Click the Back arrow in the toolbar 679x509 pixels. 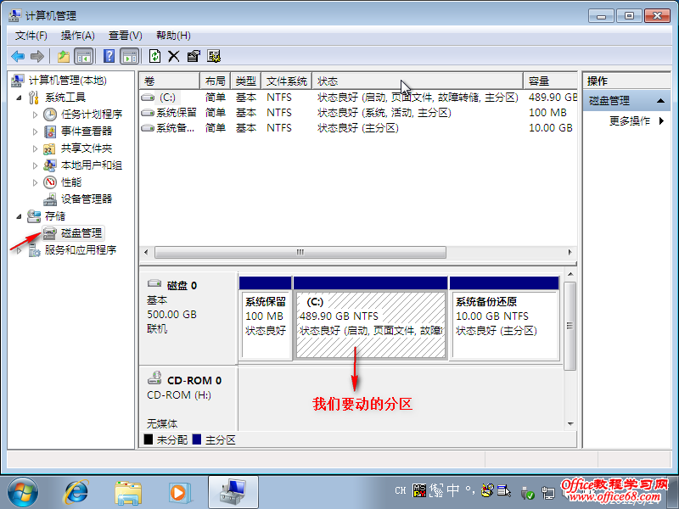click(x=18, y=56)
